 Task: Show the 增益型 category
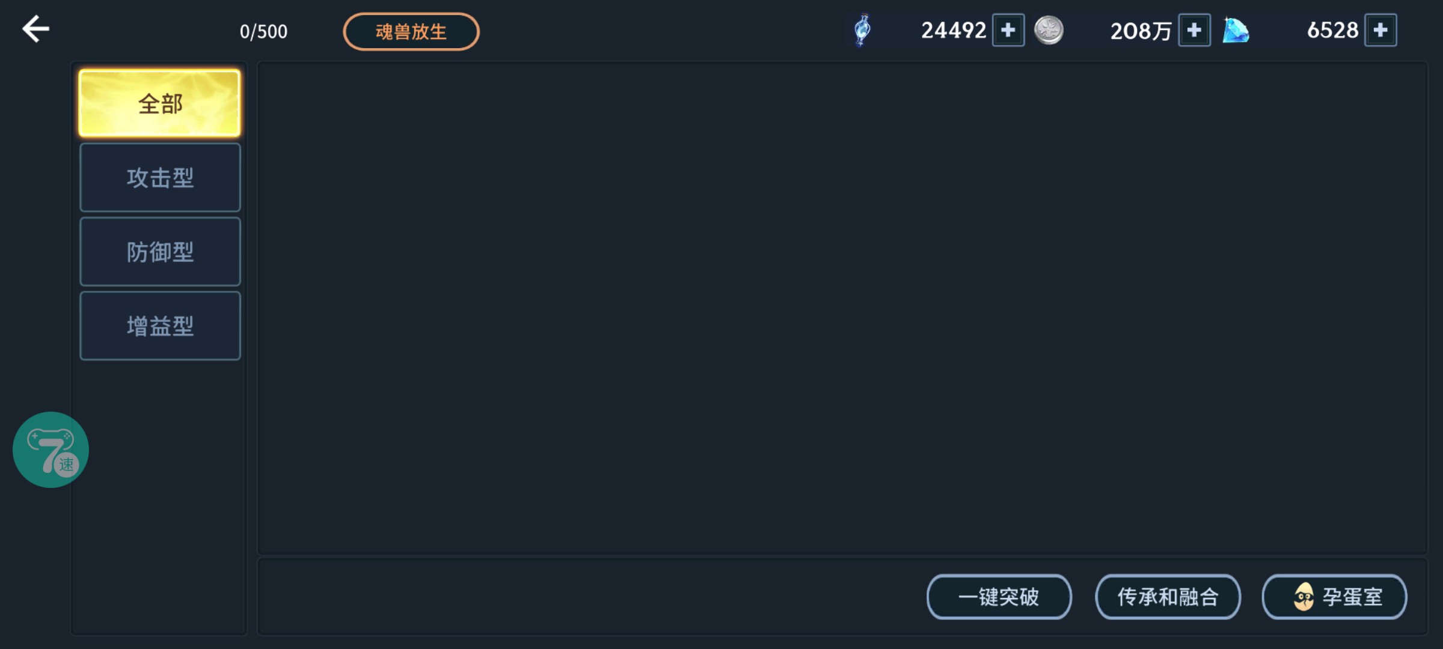click(x=160, y=326)
